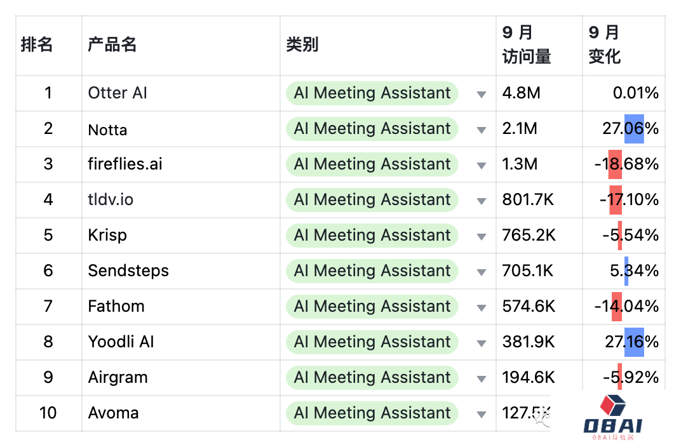Select the Airgram AI Meeting Assistant tag

(372, 378)
